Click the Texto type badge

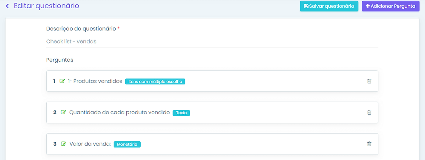tap(181, 113)
